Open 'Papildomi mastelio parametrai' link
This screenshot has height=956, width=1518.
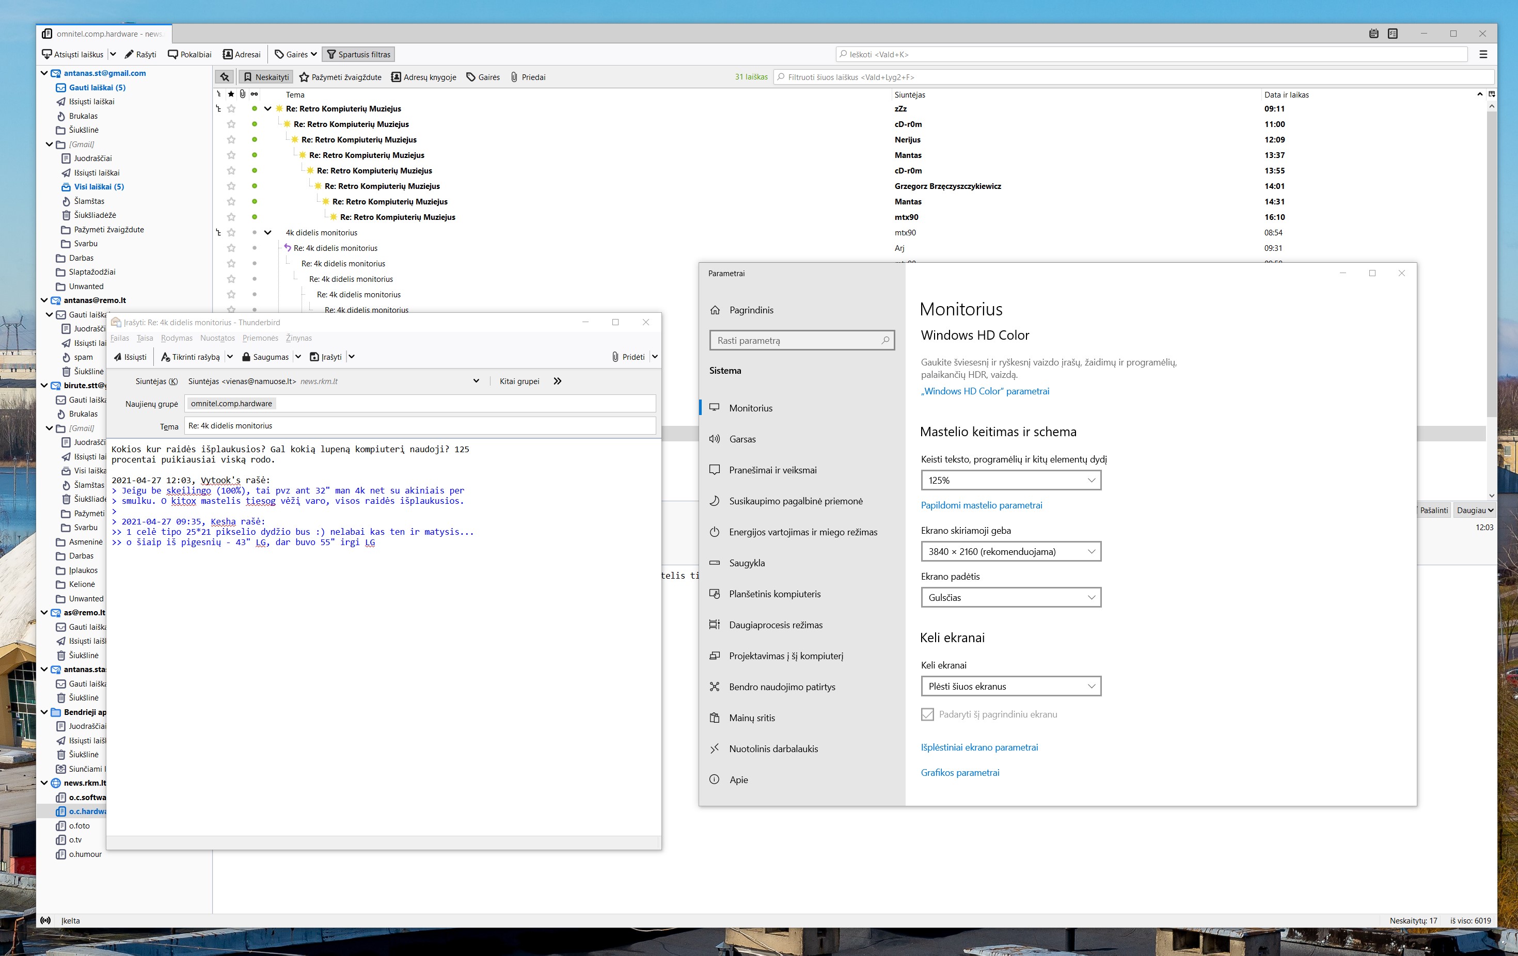coord(981,505)
